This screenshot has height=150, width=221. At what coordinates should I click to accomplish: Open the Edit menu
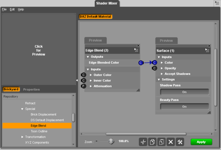click(x=12, y=9)
